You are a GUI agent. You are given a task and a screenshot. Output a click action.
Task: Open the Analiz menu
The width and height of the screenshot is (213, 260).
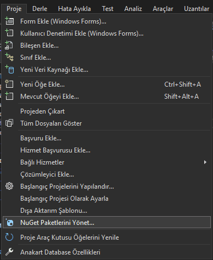click(x=133, y=9)
